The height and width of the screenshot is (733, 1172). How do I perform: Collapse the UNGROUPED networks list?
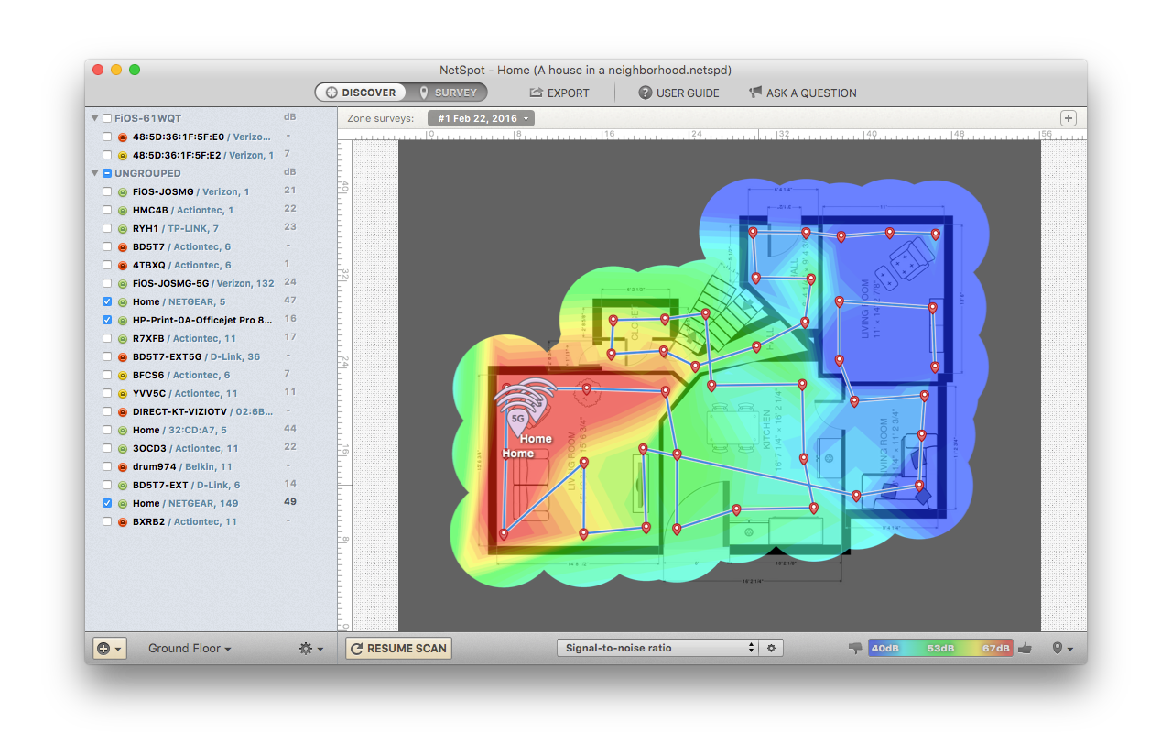click(x=94, y=173)
